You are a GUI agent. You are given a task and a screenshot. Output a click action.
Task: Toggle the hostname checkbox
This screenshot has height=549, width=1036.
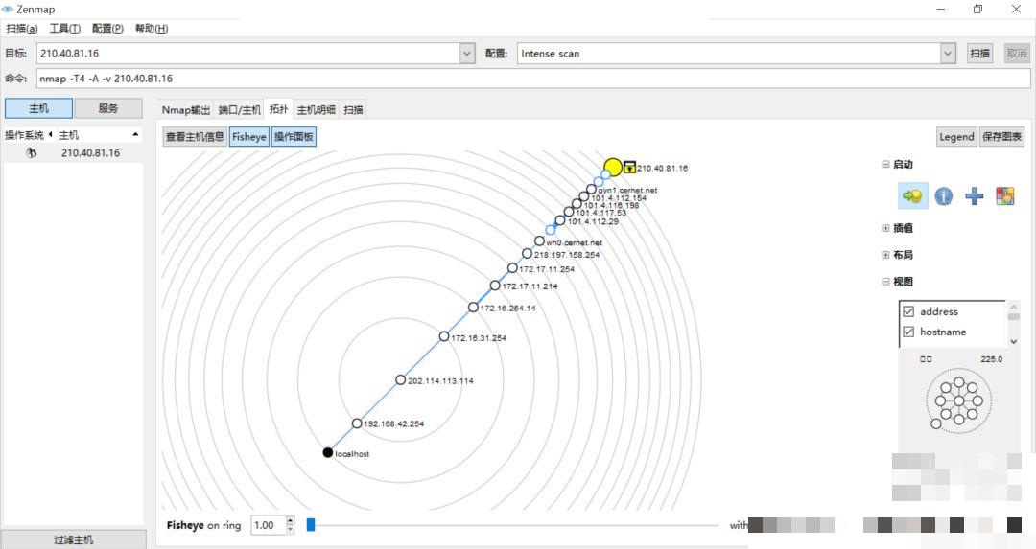pyautogui.click(x=908, y=332)
